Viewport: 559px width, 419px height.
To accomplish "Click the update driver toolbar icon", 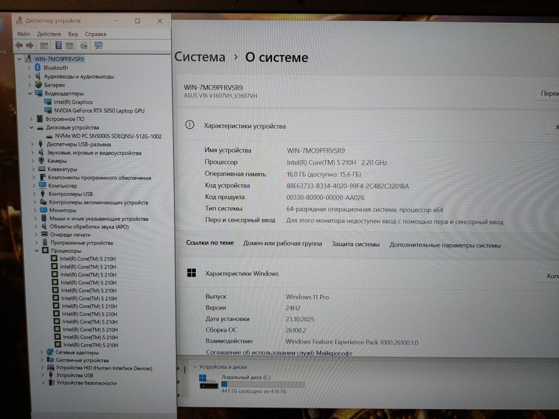I will coord(84,45).
